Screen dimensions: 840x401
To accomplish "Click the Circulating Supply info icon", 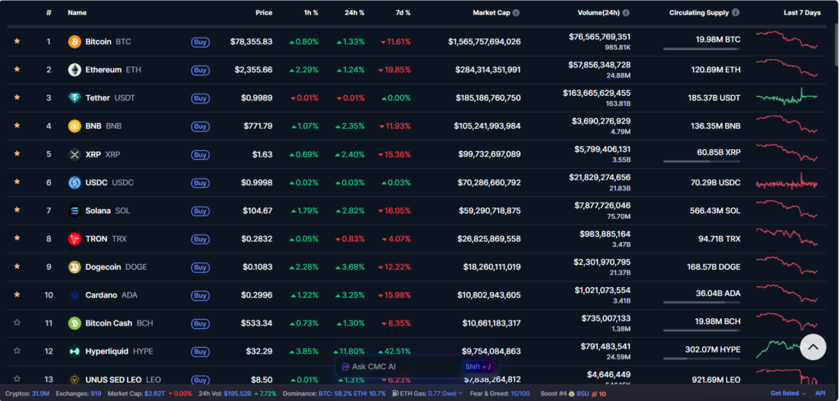I will [x=735, y=13].
